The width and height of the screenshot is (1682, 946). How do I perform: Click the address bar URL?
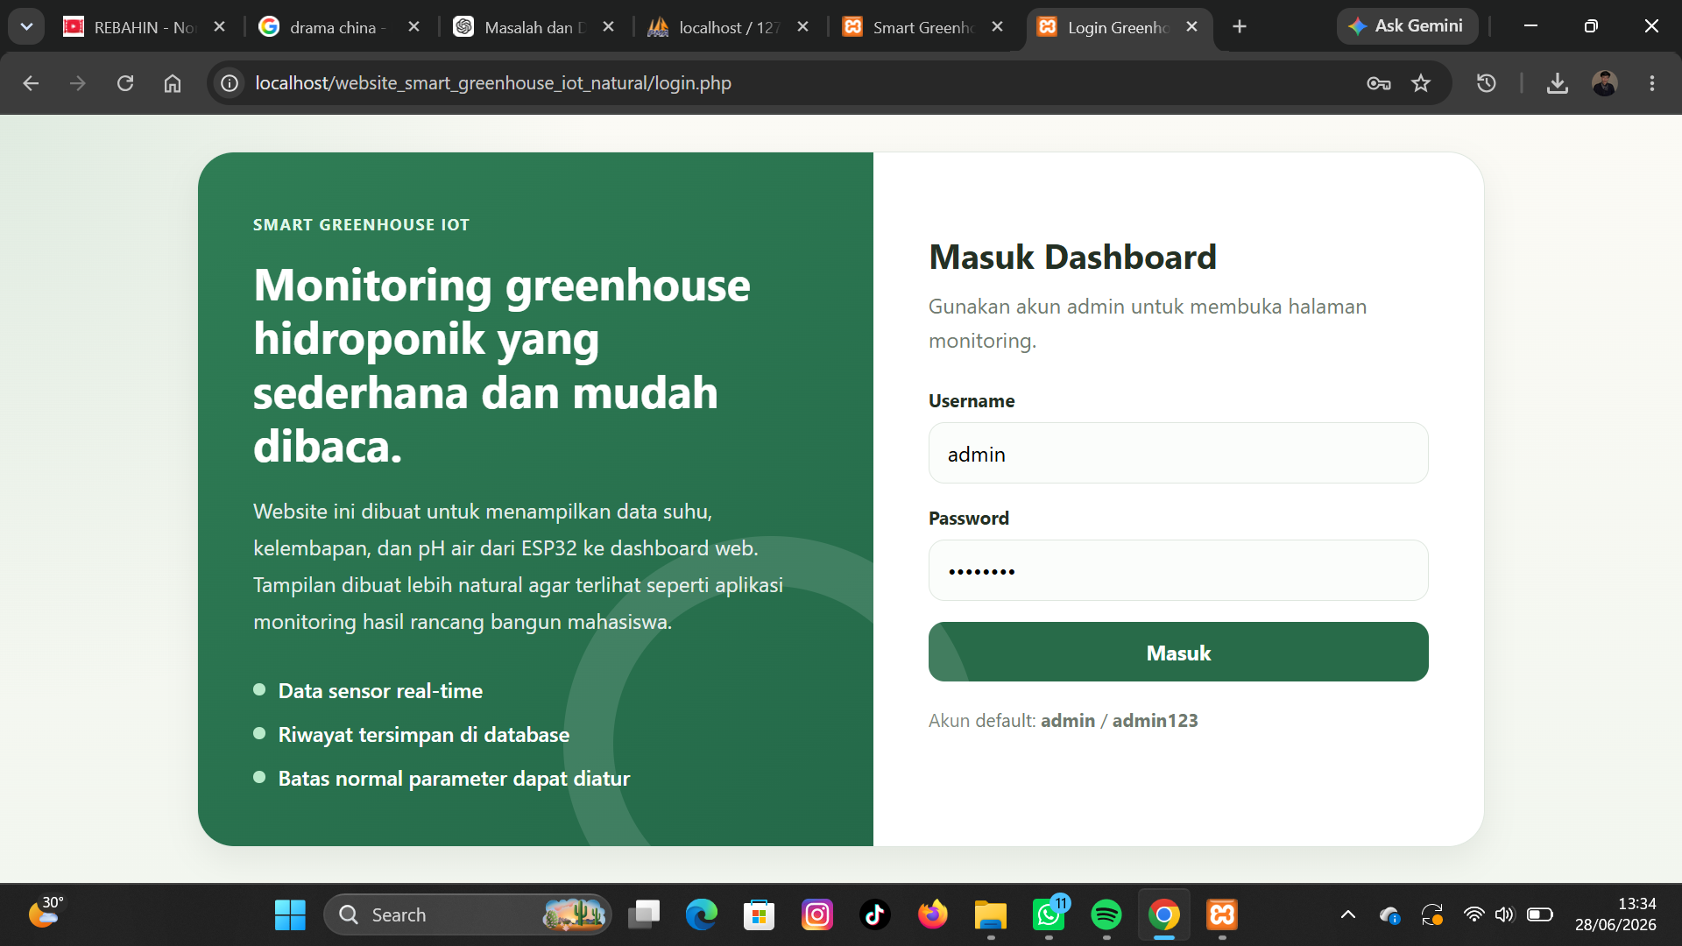493,83
